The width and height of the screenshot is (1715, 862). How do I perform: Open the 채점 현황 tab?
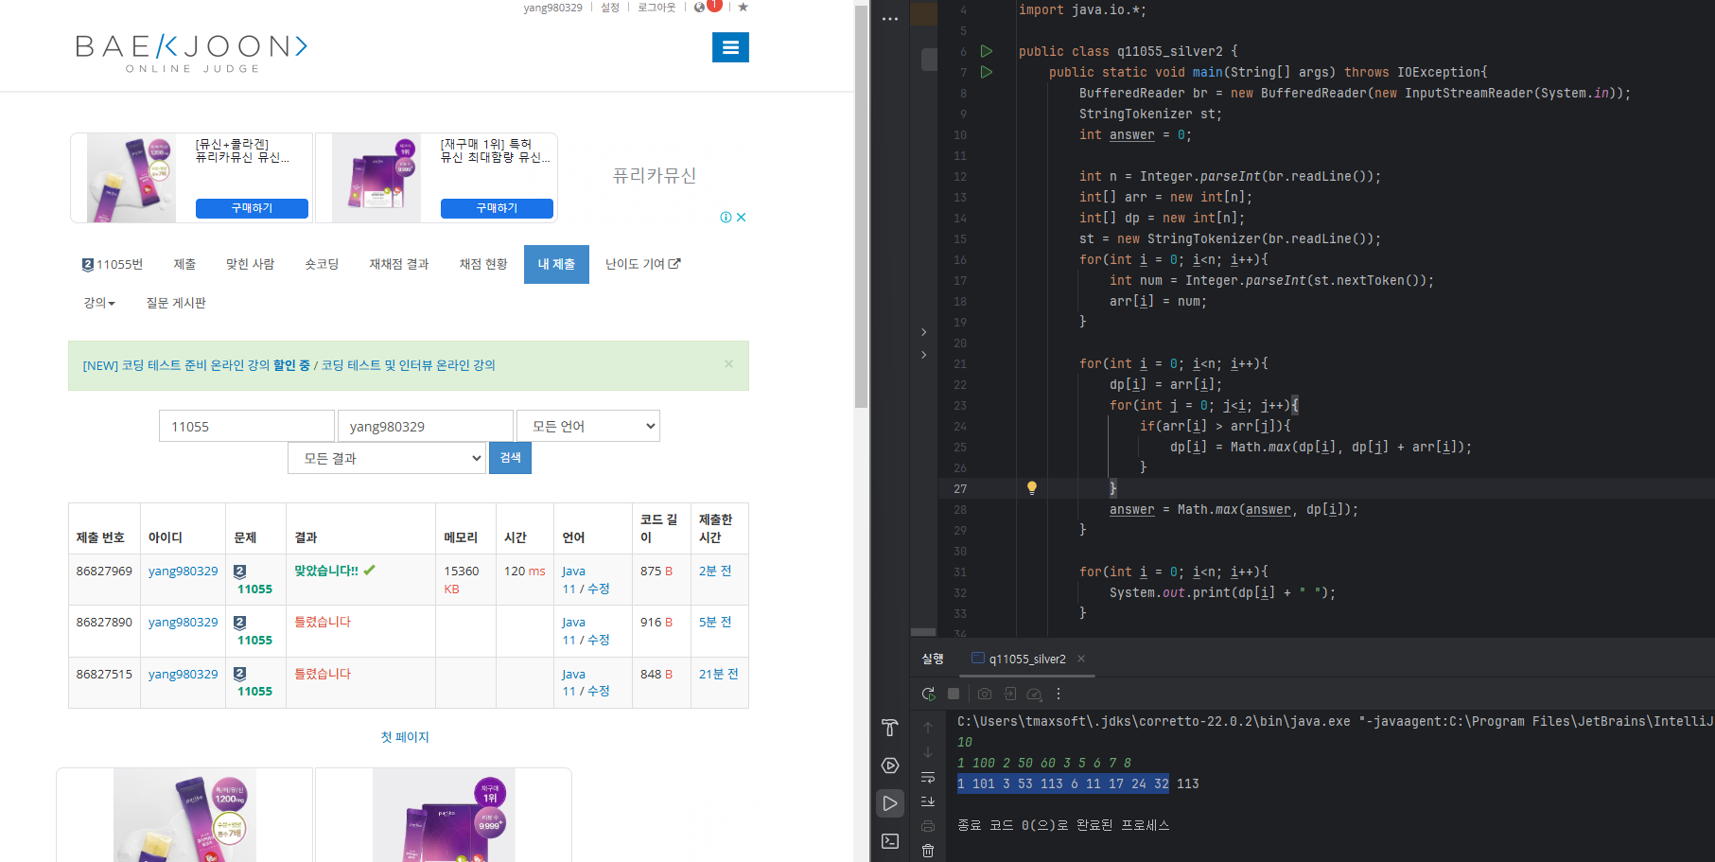click(x=483, y=264)
